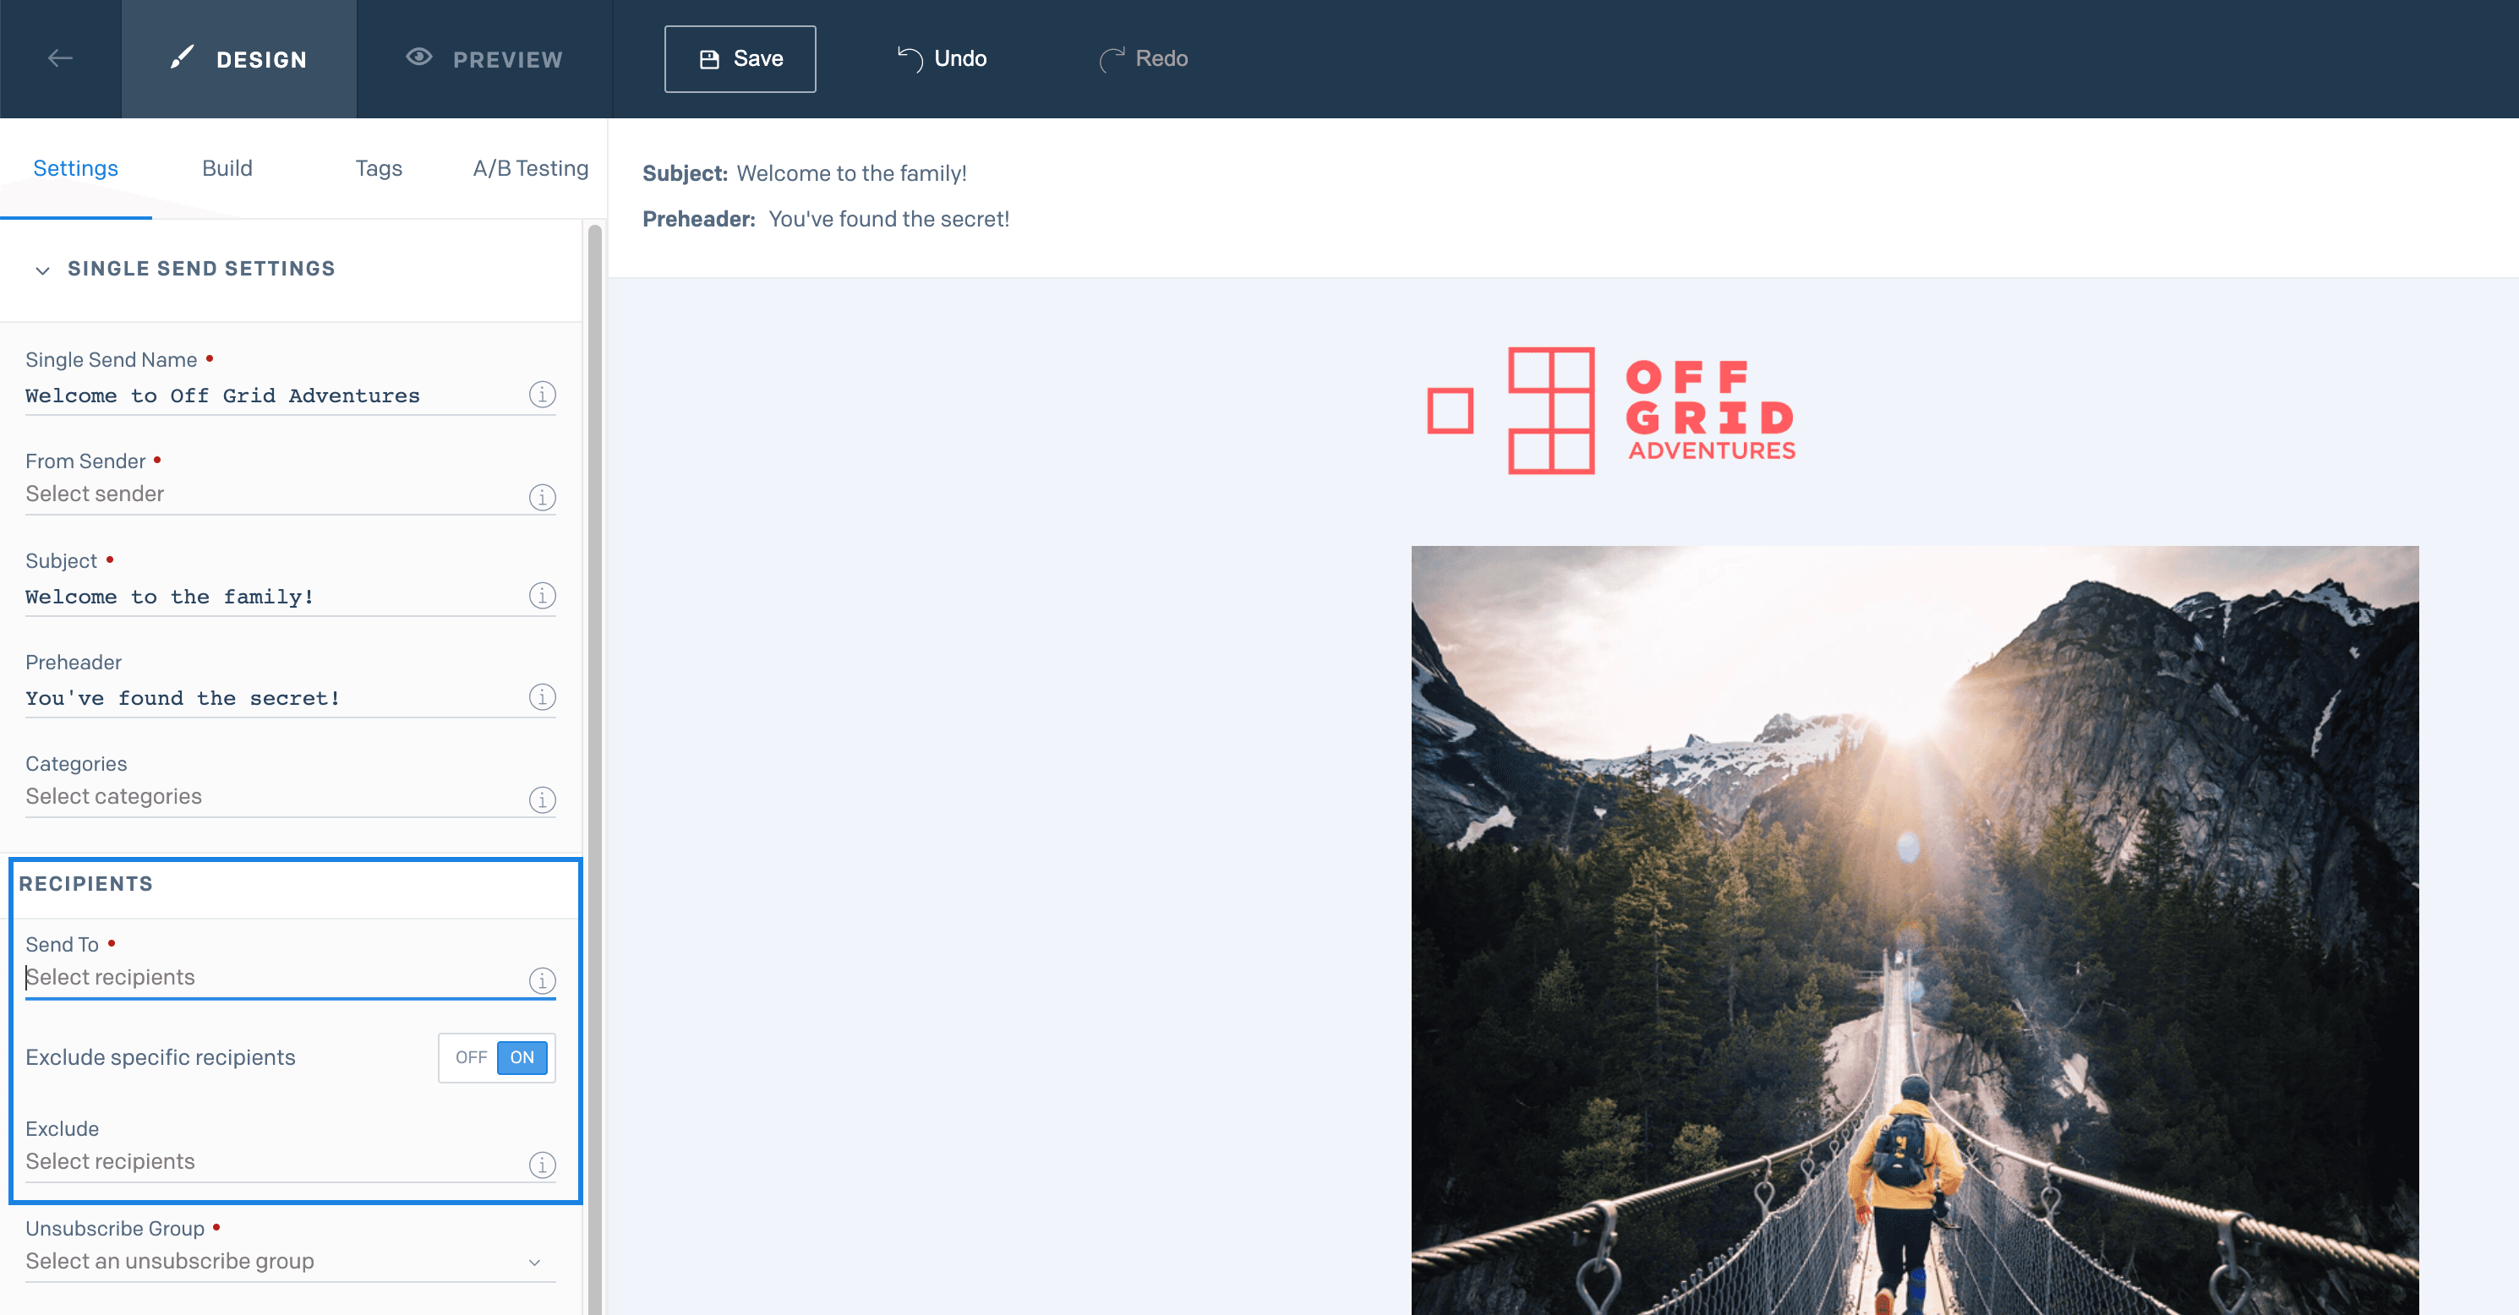Image resolution: width=2519 pixels, height=1315 pixels.
Task: Switch to the Build tab
Action: (x=227, y=168)
